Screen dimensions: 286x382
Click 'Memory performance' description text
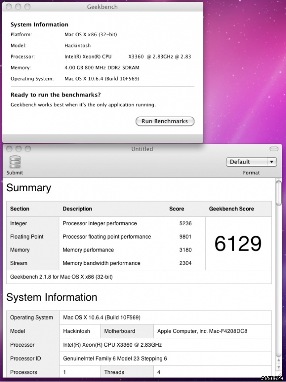[x=88, y=250]
